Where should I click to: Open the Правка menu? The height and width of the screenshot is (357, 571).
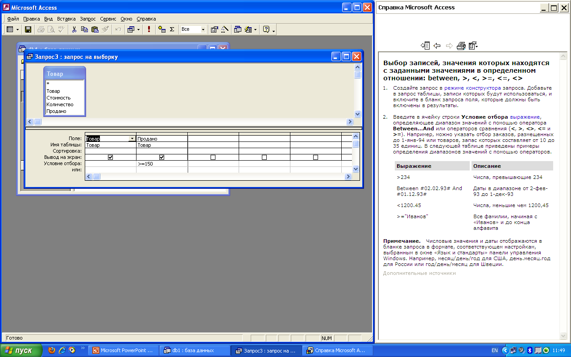click(32, 19)
